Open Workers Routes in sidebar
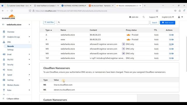The height and width of the screenshot is (105, 187). coord(13,85)
